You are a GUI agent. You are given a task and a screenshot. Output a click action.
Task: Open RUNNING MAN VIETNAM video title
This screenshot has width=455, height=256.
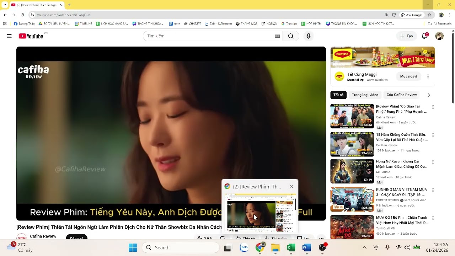(402, 192)
